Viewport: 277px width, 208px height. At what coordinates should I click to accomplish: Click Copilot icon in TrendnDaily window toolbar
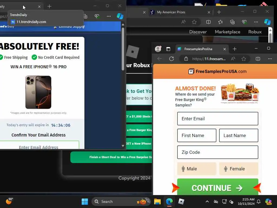(120, 16)
